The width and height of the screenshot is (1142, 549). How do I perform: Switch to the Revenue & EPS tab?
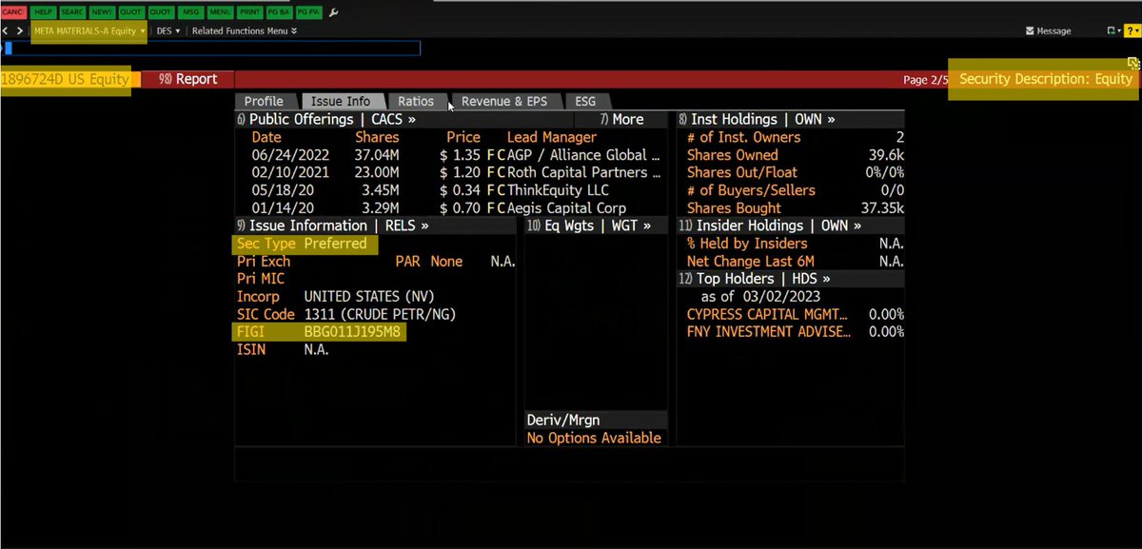(x=504, y=101)
